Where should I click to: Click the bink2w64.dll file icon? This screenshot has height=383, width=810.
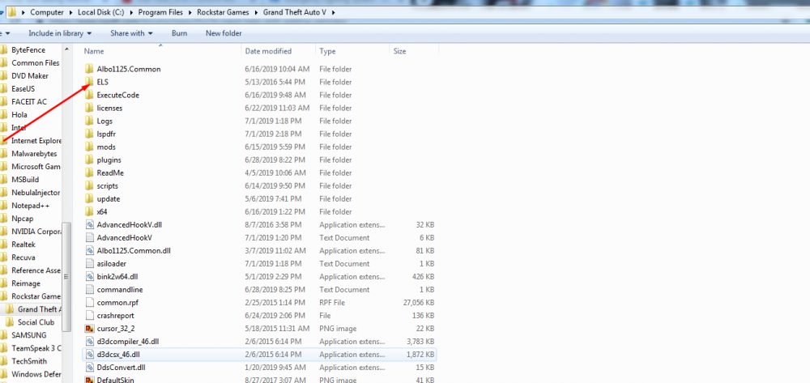coord(89,277)
